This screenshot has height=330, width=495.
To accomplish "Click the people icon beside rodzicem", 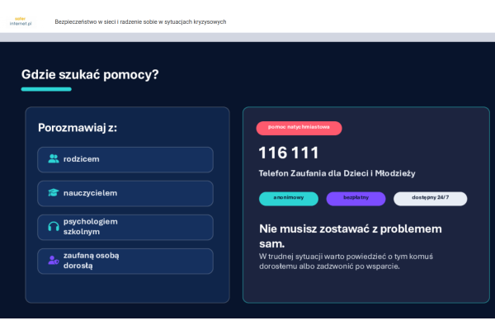I will click(54, 158).
